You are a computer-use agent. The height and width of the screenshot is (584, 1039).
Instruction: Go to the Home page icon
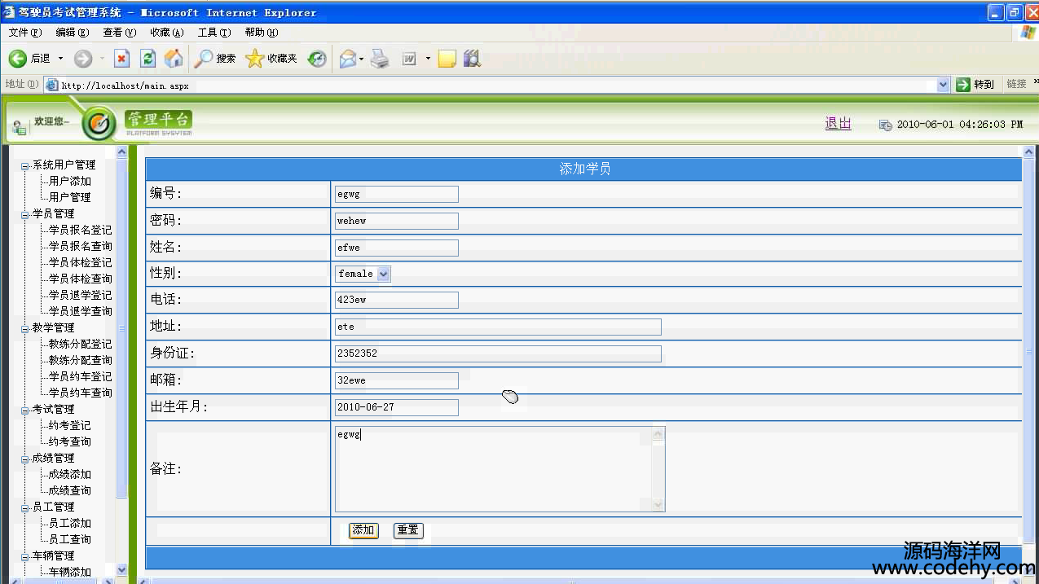[173, 59]
